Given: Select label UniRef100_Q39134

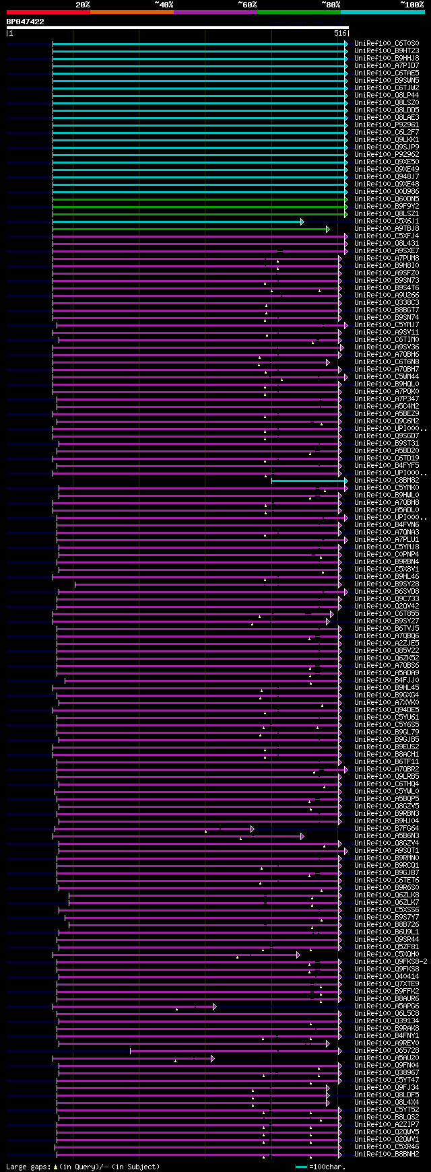Looking at the screenshot, I should [x=387, y=1021].
